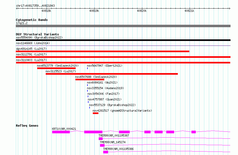
Task: Click the DGV Structural Variants track title
Action: tap(37, 34)
